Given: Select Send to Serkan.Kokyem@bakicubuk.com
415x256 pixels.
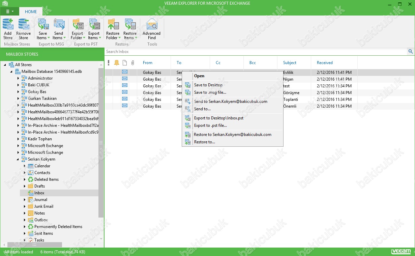Looking at the screenshot, I should [233, 102].
